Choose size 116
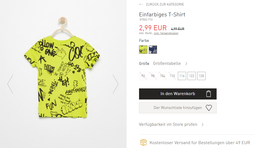The height and width of the screenshot is (148, 254). (182, 76)
